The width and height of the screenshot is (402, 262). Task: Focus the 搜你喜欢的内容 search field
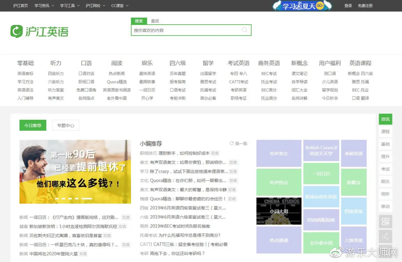(191, 30)
